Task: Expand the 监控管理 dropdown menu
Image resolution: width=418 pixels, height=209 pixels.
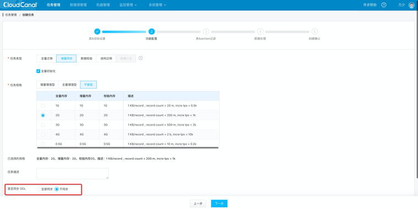Action: click(128, 5)
